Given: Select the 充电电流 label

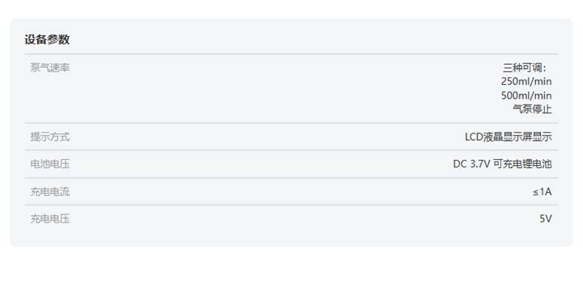Looking at the screenshot, I should [50, 192].
